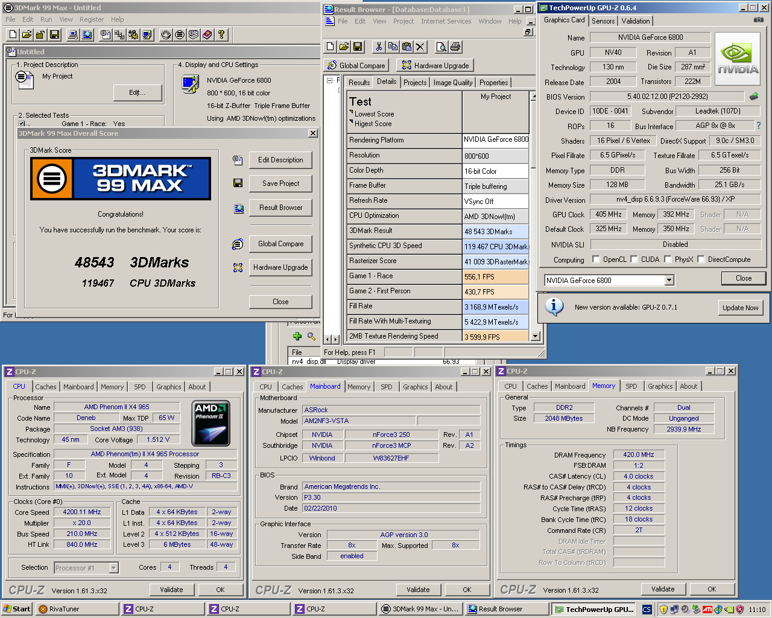The height and width of the screenshot is (618, 772).
Task: Click Print icon in Result Browser toolbar
Action: (455, 46)
